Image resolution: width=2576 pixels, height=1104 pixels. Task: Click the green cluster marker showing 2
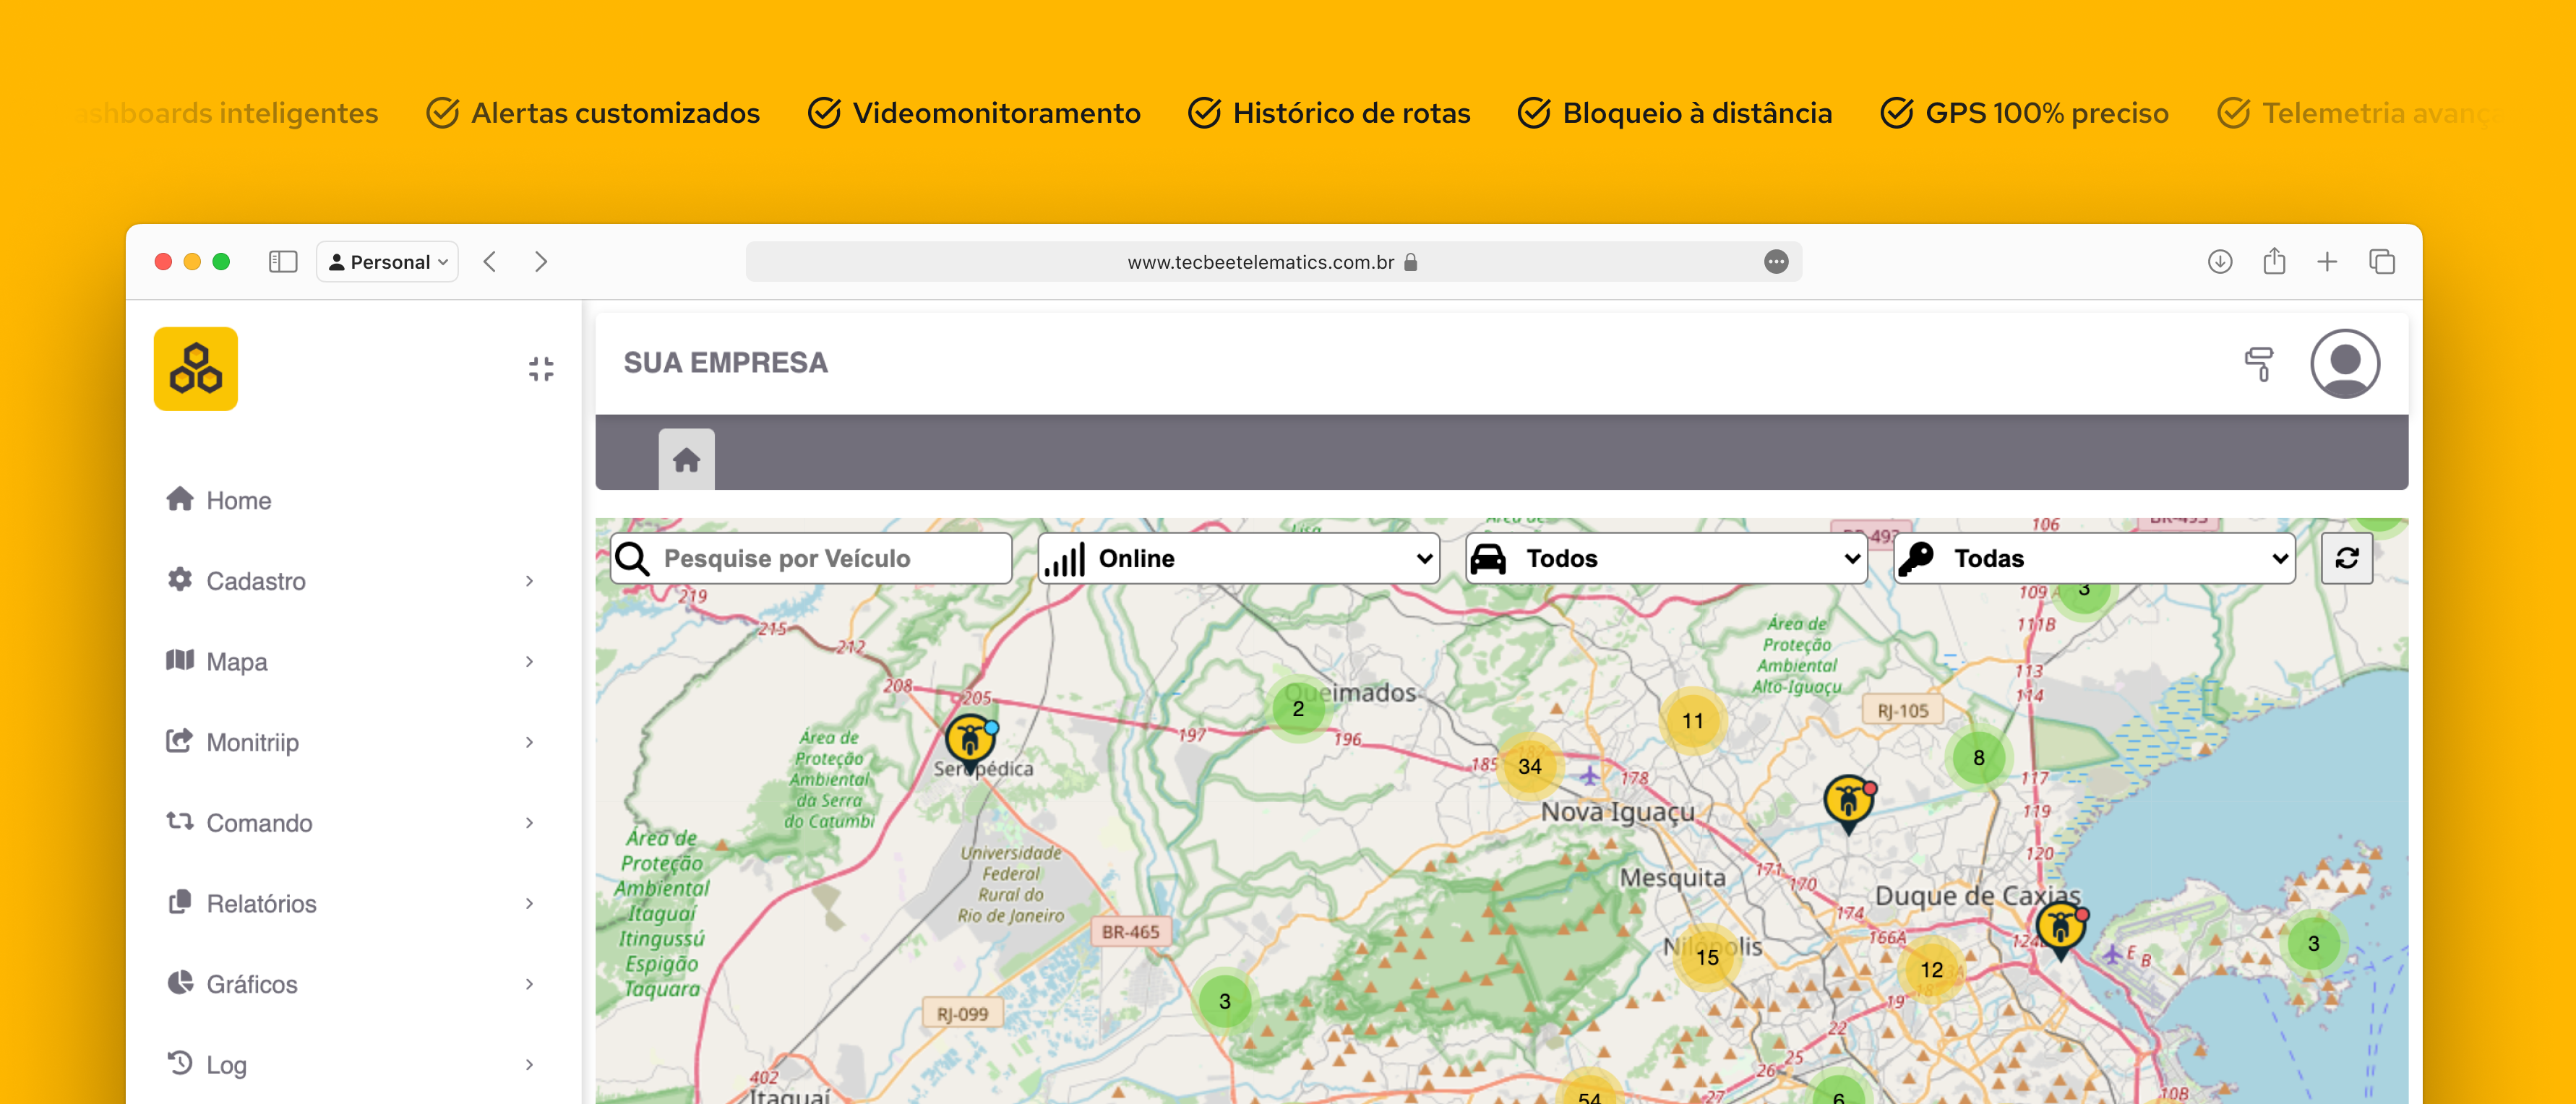coord(1298,709)
